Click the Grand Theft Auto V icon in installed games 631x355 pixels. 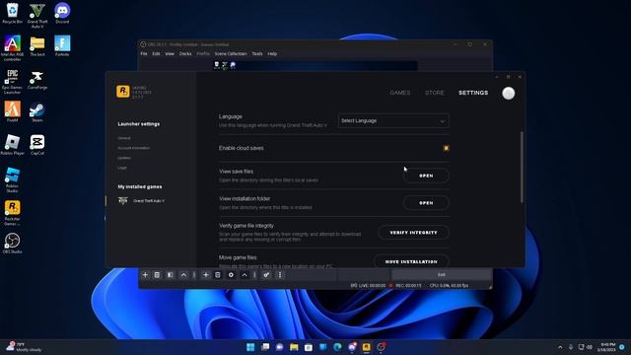coord(123,200)
